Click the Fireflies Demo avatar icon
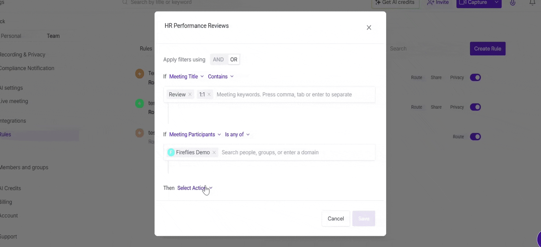 (x=171, y=152)
